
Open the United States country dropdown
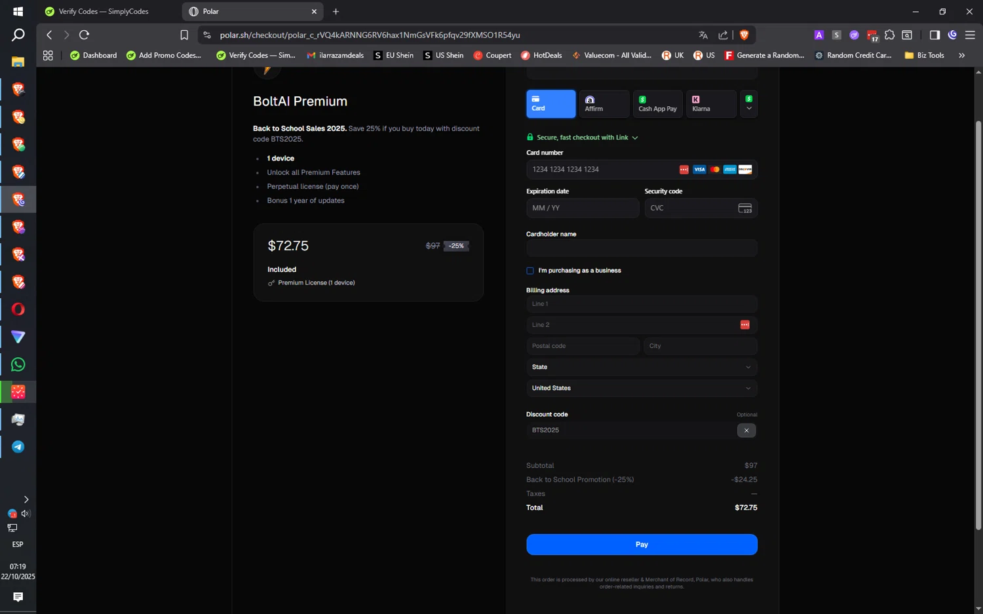[642, 388]
